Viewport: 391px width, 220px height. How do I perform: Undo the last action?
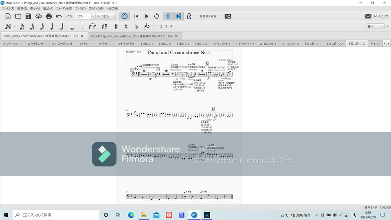(59, 16)
